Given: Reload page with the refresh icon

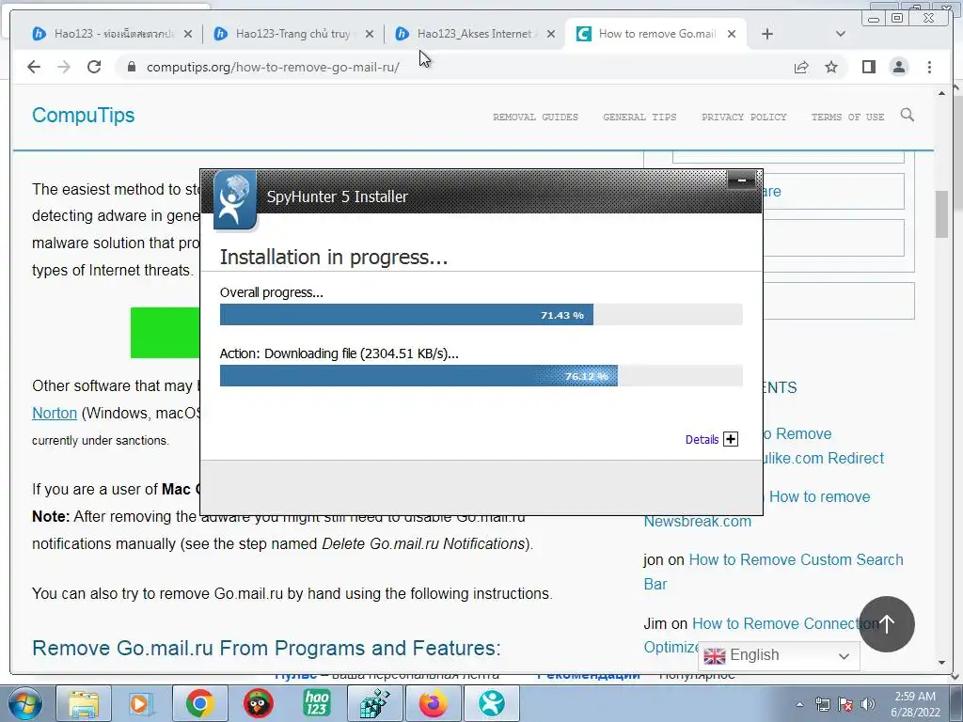Looking at the screenshot, I should (94, 67).
